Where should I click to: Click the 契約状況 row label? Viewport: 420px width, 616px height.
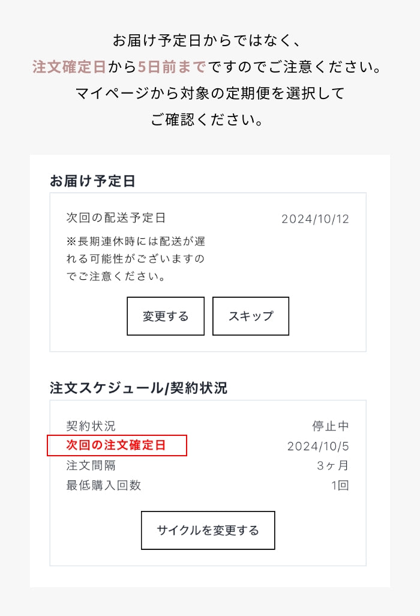pyautogui.click(x=91, y=426)
